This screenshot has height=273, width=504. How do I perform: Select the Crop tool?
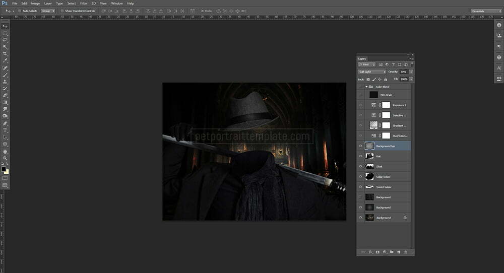coord(6,53)
